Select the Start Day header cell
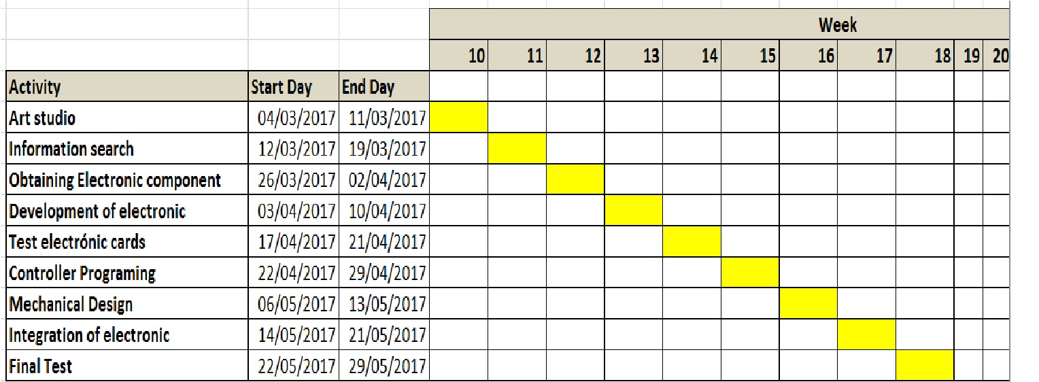Viewport: 1039px width, 382px height. pyautogui.click(x=294, y=87)
